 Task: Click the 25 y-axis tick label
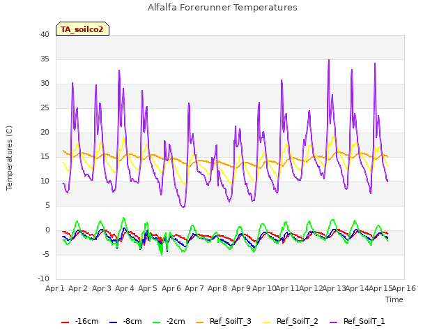tap(45, 108)
